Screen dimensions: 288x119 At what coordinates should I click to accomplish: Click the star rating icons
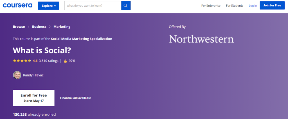pyautogui.click(x=22, y=61)
